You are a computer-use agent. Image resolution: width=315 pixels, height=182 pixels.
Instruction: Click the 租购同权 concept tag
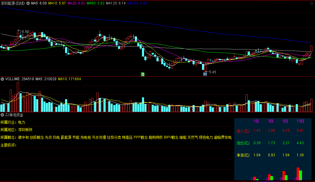pos(156,137)
